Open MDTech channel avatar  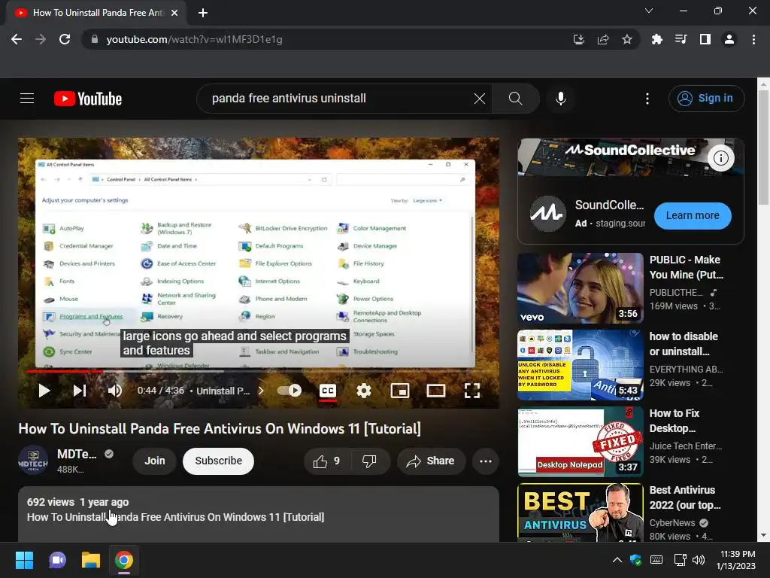[33, 461]
